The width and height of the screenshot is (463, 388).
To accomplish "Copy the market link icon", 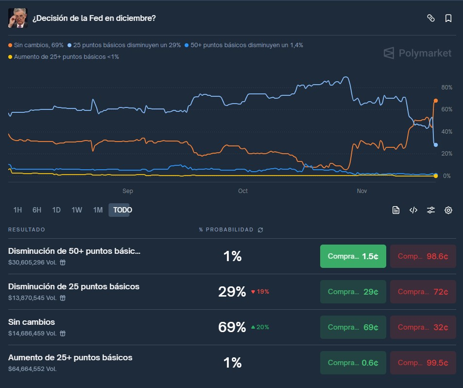I will coord(431,18).
